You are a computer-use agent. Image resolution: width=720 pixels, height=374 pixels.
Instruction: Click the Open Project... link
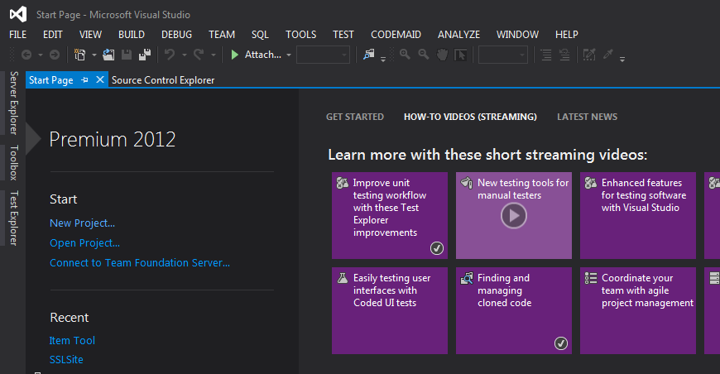pyautogui.click(x=84, y=242)
